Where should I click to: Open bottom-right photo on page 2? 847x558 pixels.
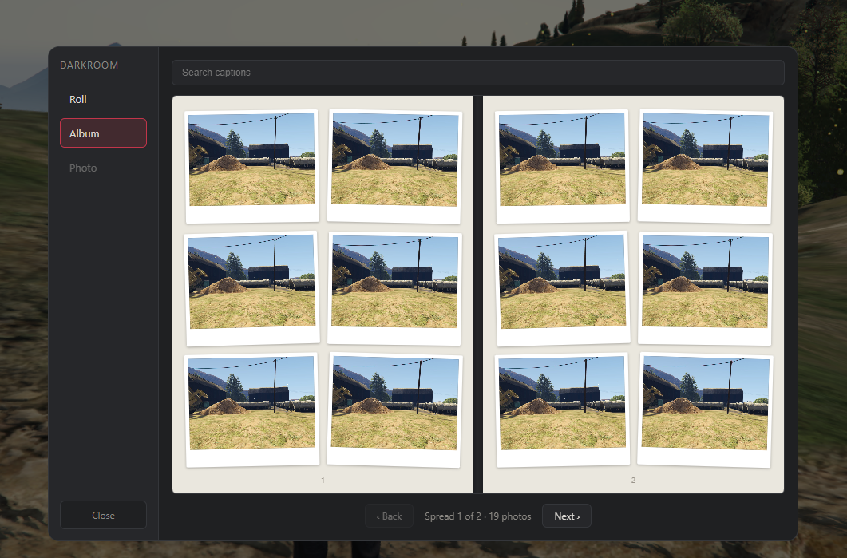pyautogui.click(x=705, y=410)
